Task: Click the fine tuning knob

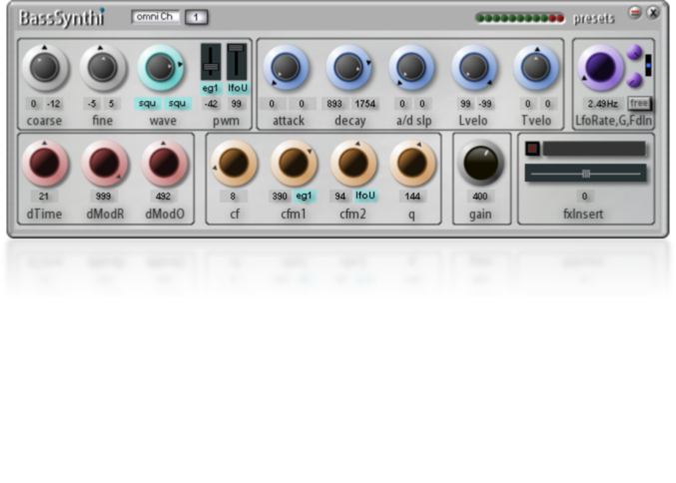Action: [101, 68]
